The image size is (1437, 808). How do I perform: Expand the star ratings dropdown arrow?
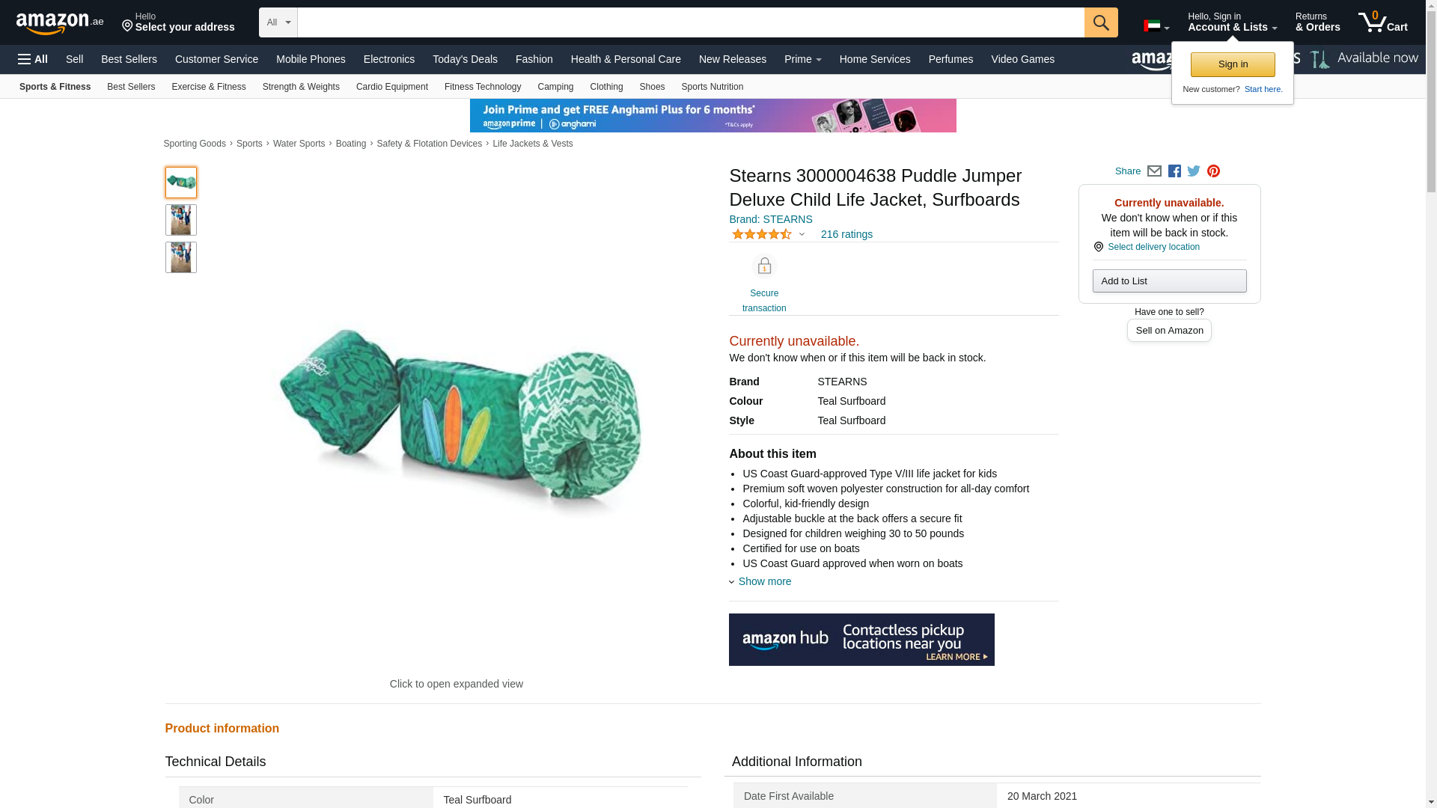click(x=802, y=234)
